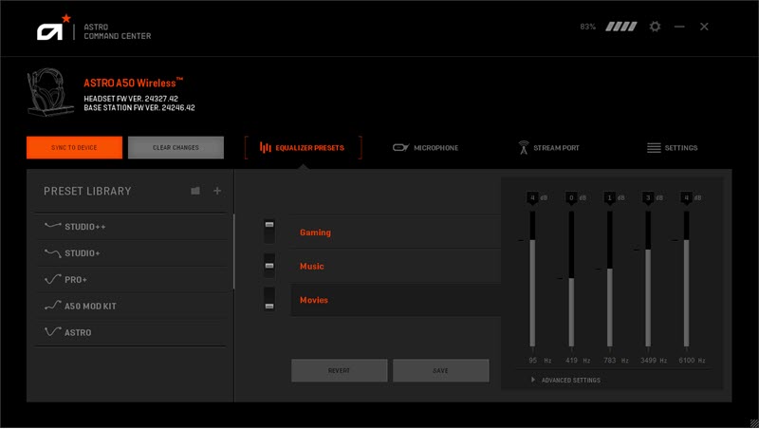Click the STUDIO++ curve icon
The image size is (759, 429).
(52, 227)
